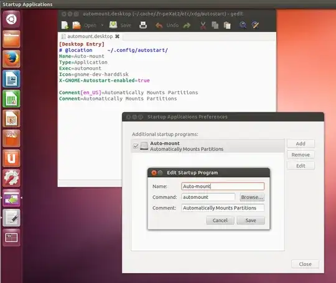336x283 pixels.
Task: Click the Add startup program button
Action: 301,143
